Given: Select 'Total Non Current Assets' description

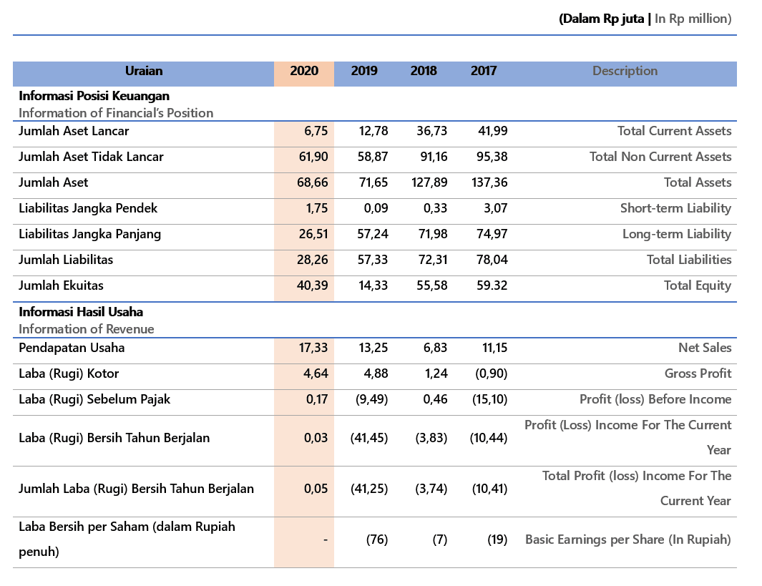Looking at the screenshot, I should (660, 157).
